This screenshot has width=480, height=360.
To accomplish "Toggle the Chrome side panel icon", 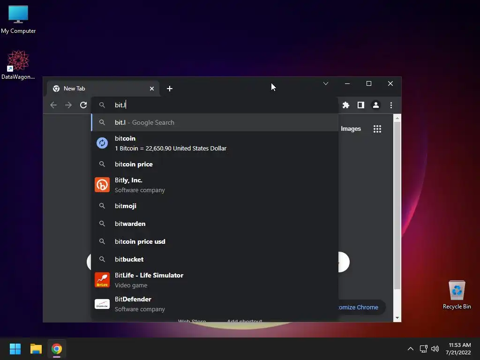I will 361,105.
